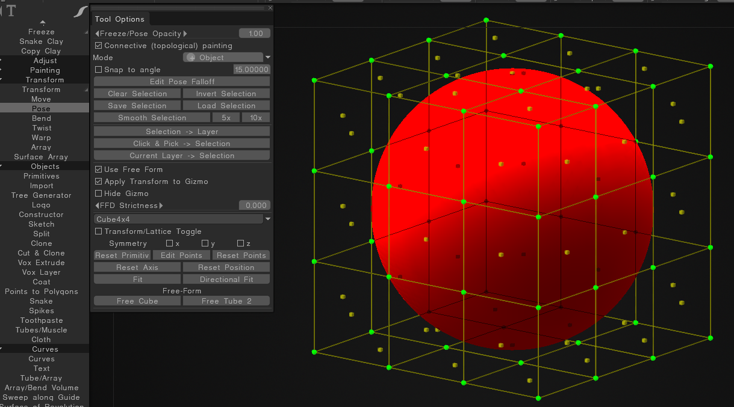The image size is (734, 407).
Task: Click the Clear Selection button
Action: (137, 94)
